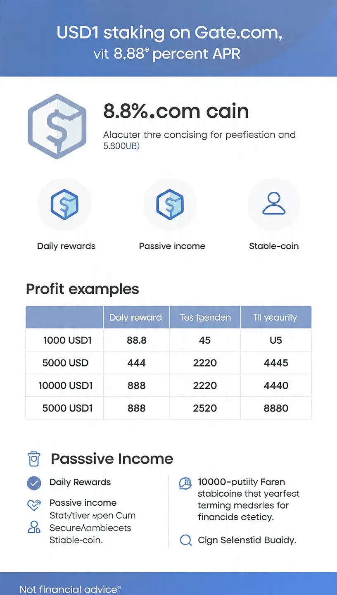Image resolution: width=337 pixels, height=595 pixels.
Task: Click the Profit examples heading
Action: point(82,289)
